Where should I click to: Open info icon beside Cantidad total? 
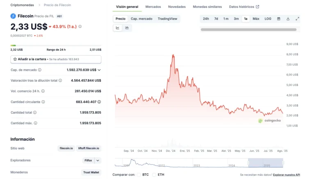35,112
